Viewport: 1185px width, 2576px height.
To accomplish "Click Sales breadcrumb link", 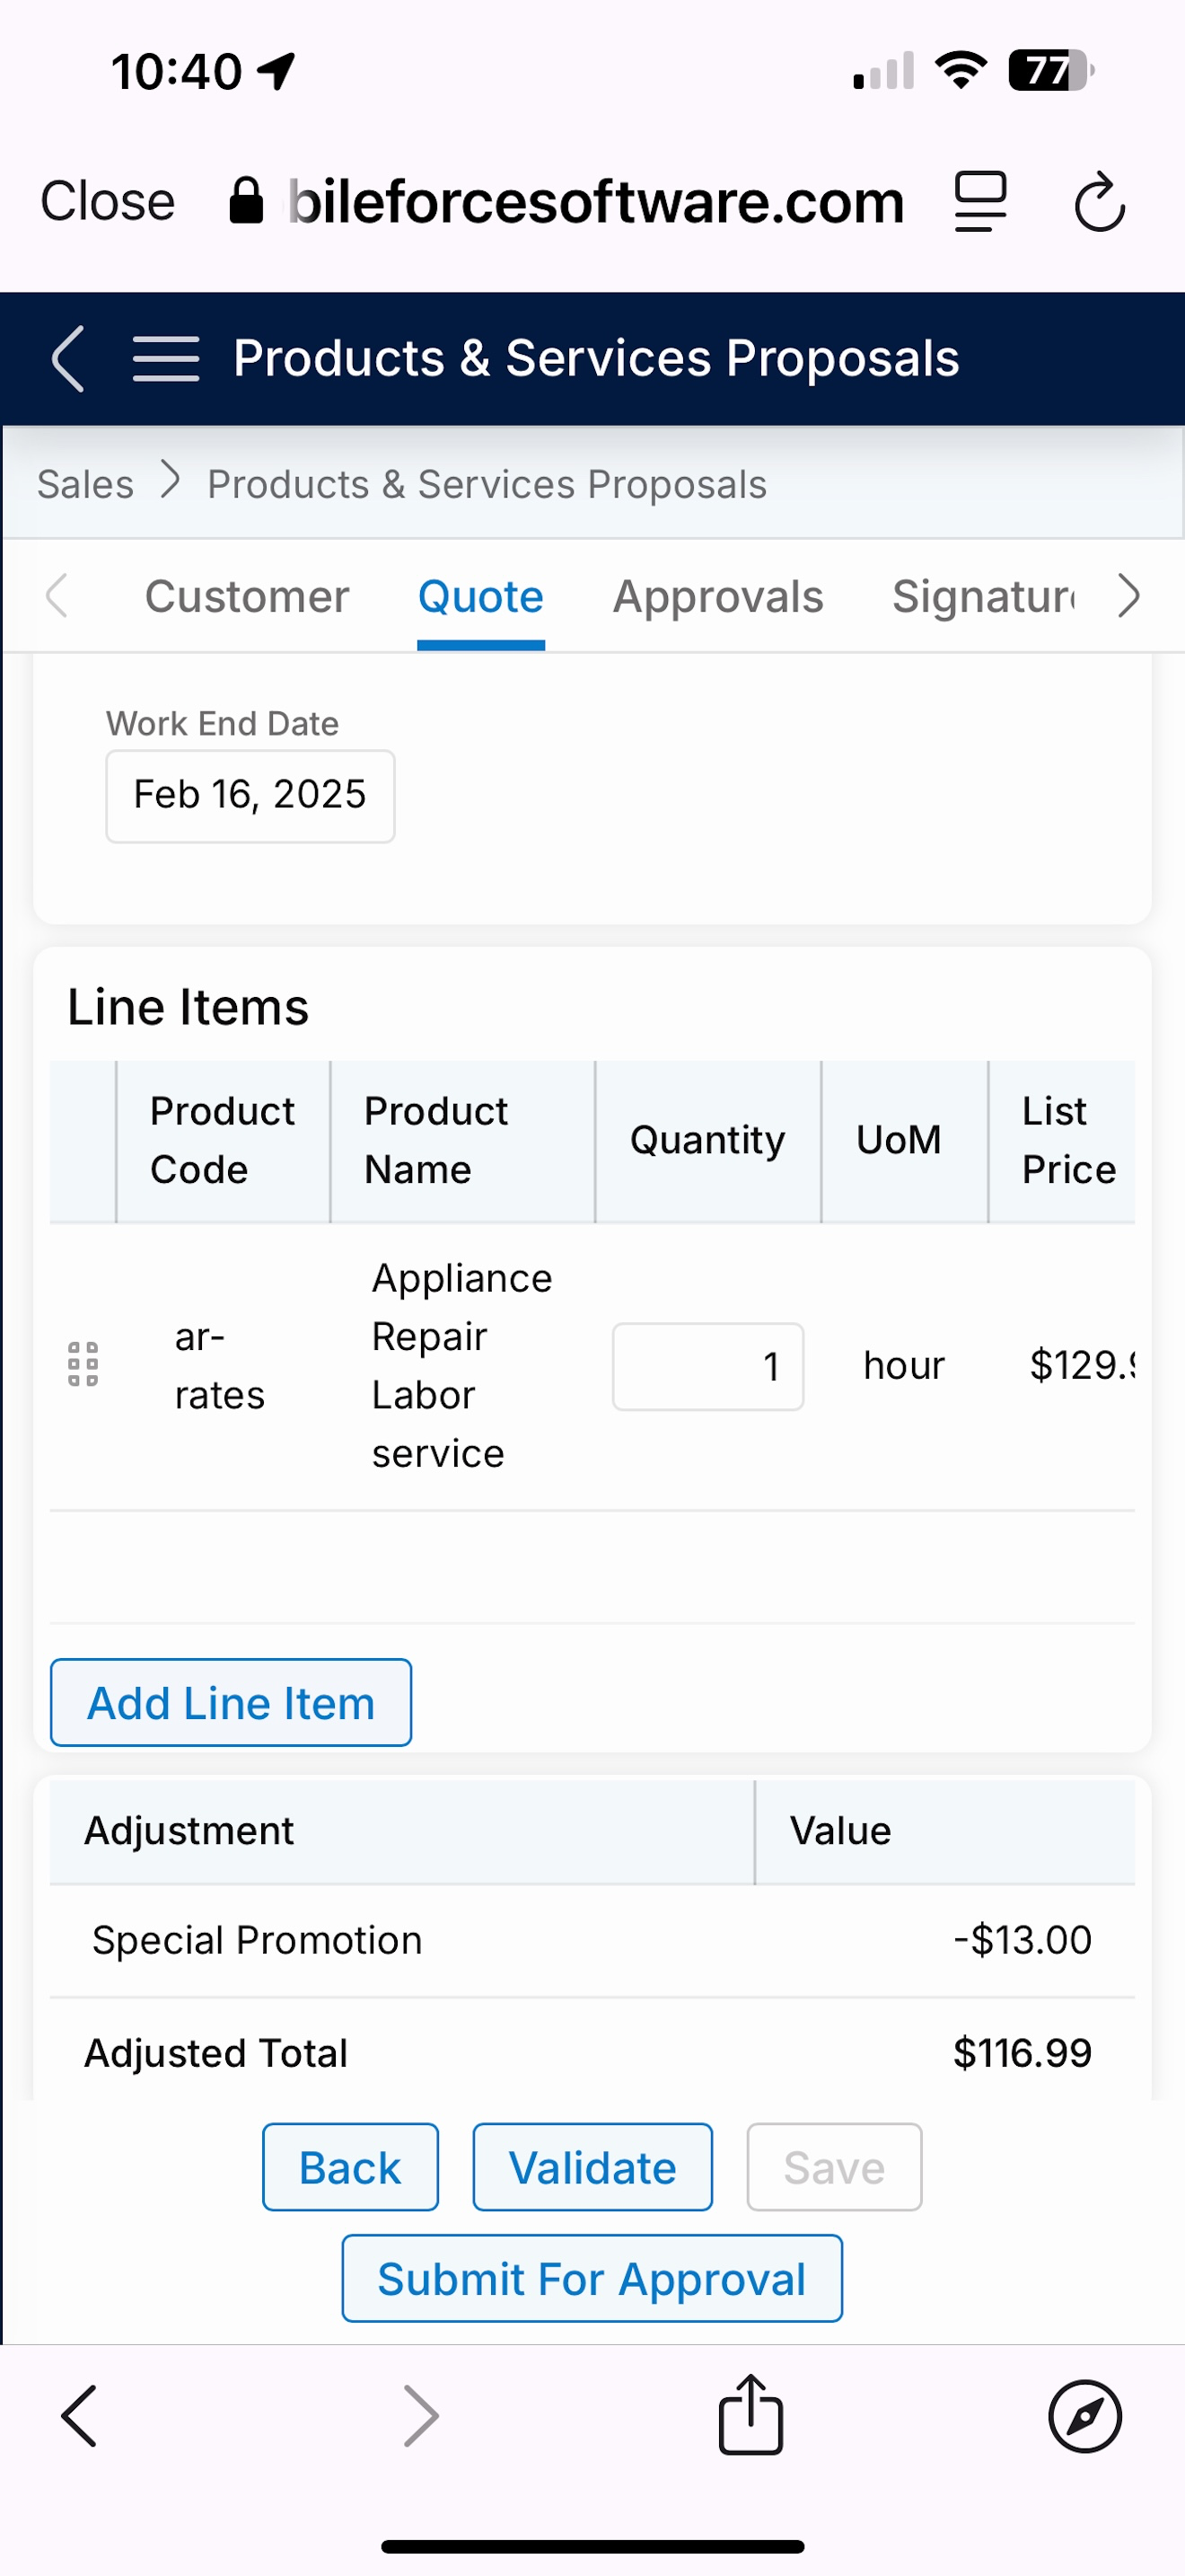I will point(85,484).
